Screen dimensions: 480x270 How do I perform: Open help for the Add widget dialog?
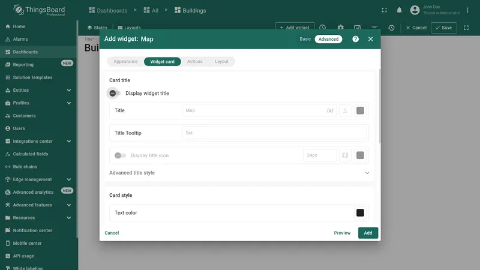(x=355, y=39)
